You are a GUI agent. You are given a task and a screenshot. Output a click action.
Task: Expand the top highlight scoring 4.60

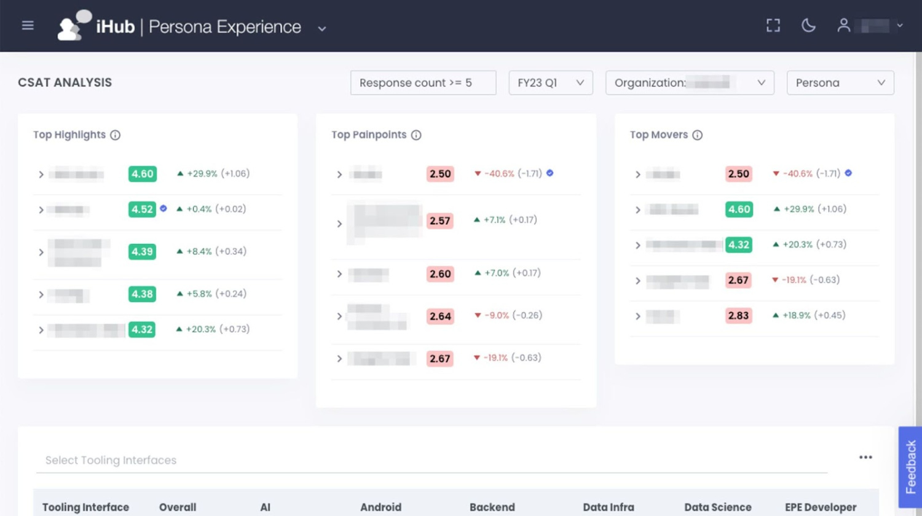coord(41,174)
